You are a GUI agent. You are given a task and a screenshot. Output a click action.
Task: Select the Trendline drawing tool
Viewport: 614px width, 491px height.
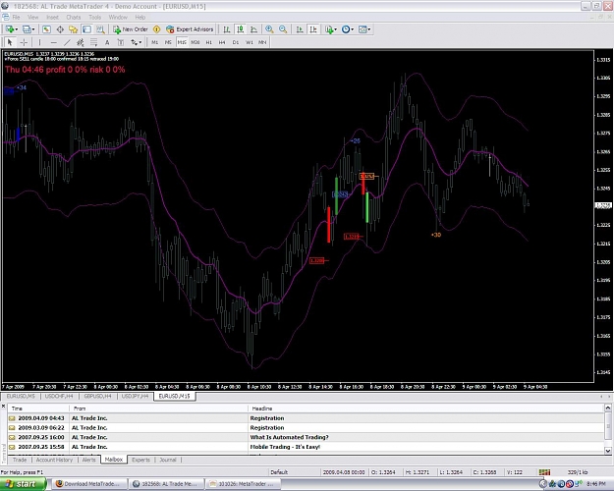pyautogui.click(x=67, y=42)
